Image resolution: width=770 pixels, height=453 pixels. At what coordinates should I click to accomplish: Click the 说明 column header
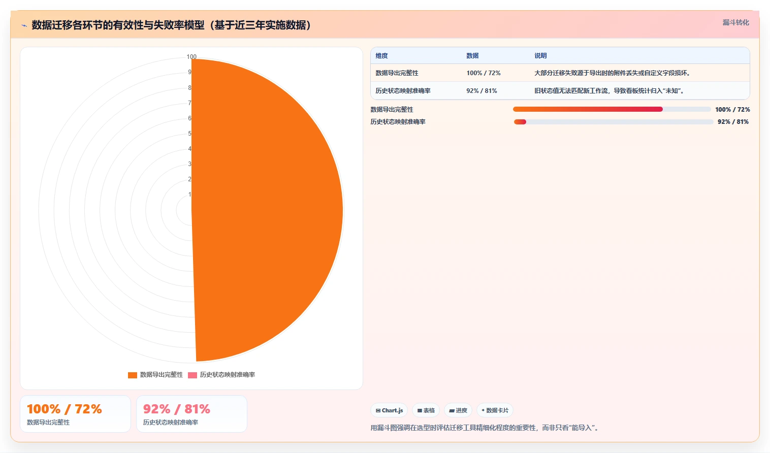click(x=540, y=56)
